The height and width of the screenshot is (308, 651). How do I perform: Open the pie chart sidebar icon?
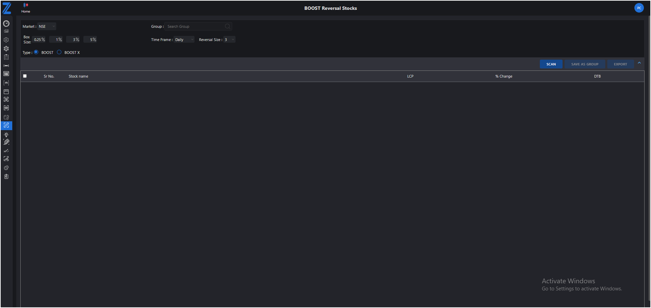[6, 168]
